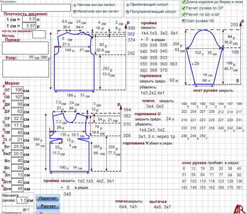This screenshot has width=247, height=214.
Task: Uncheck the Расчет рукава по ОР checkbox
Action: pos(184,8)
